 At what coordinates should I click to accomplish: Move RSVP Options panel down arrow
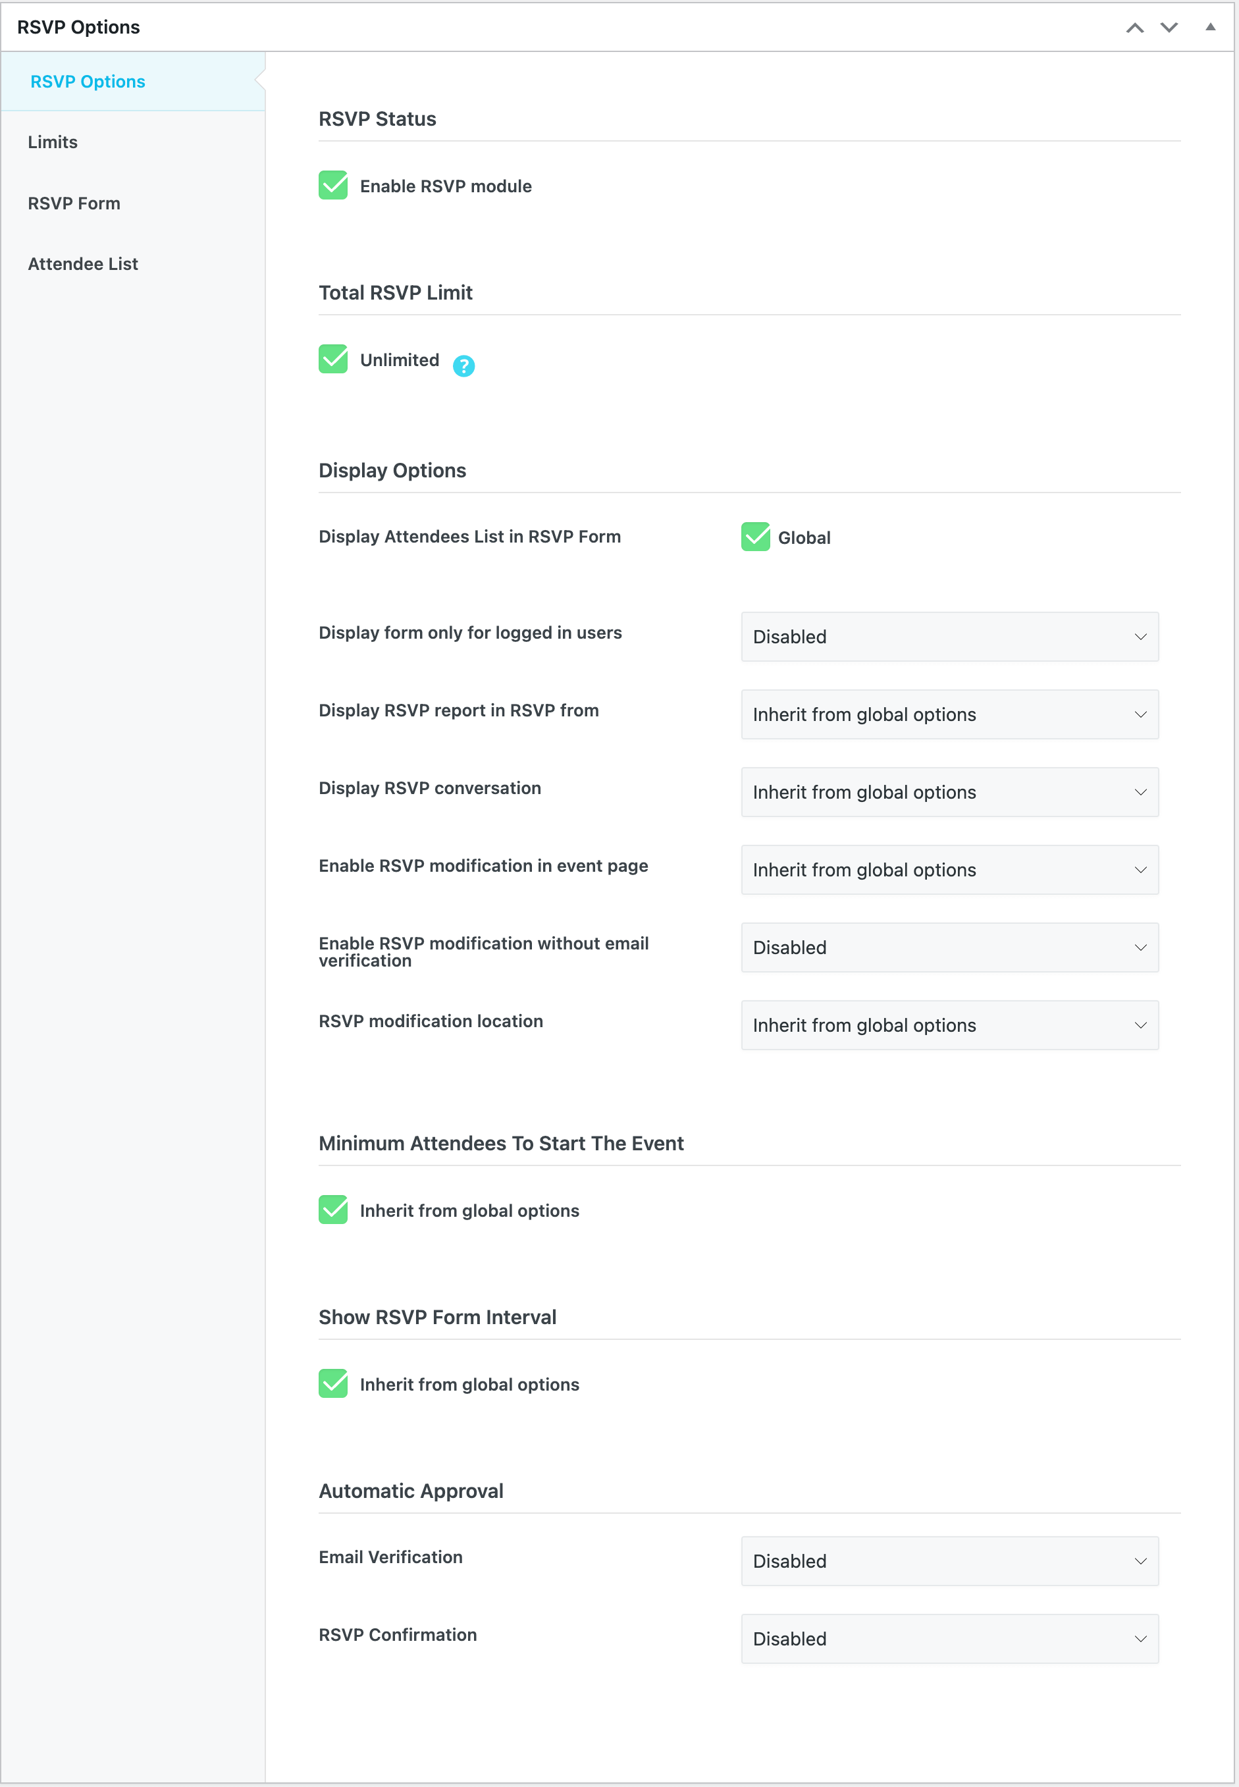pyautogui.click(x=1169, y=28)
